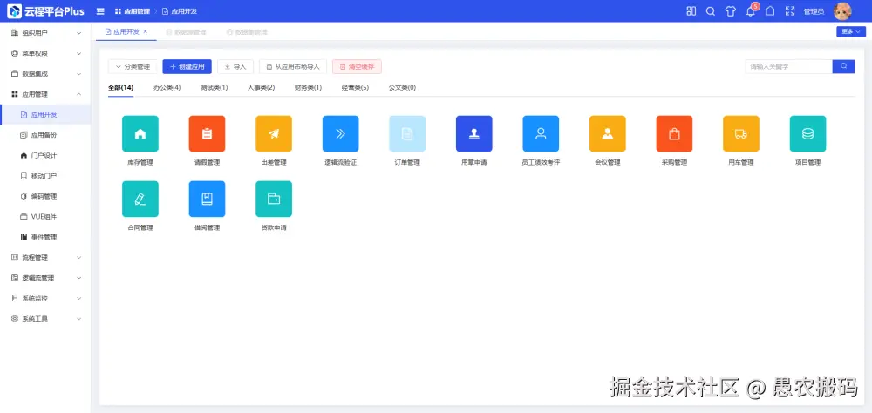The image size is (872, 413).
Task: Open the 贷款申请 wallet icon
Action: coord(274,199)
